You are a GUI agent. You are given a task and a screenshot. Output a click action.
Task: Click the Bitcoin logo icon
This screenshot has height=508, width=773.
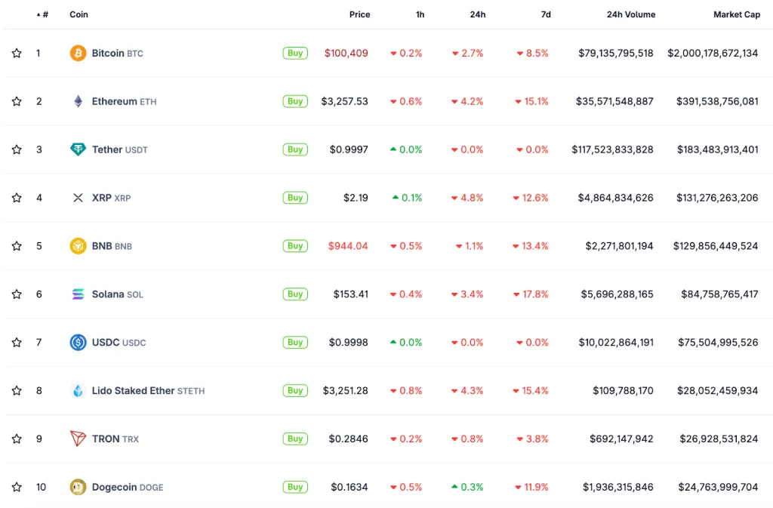tap(78, 53)
